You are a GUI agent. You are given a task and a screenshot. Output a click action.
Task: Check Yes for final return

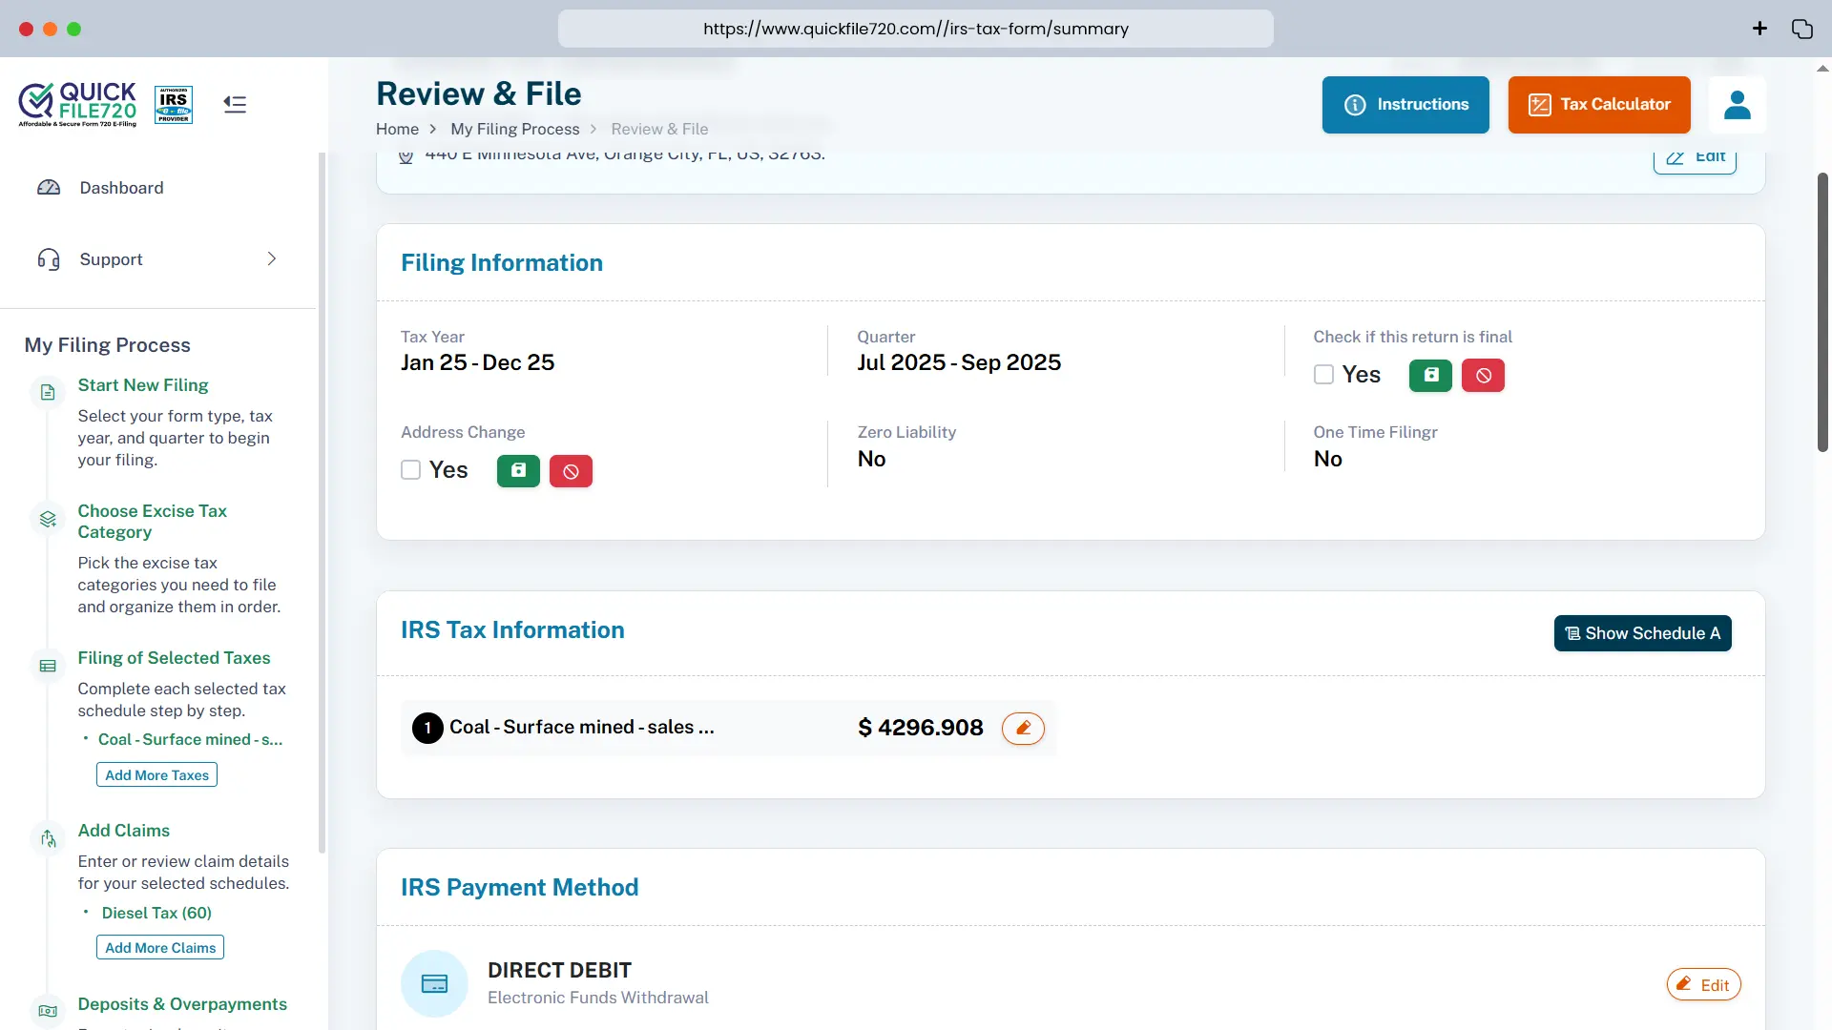coord(1323,375)
